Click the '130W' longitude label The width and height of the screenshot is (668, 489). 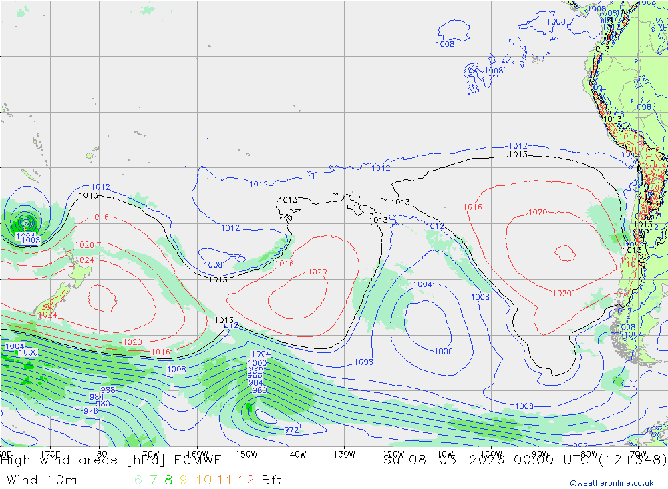[344, 454]
